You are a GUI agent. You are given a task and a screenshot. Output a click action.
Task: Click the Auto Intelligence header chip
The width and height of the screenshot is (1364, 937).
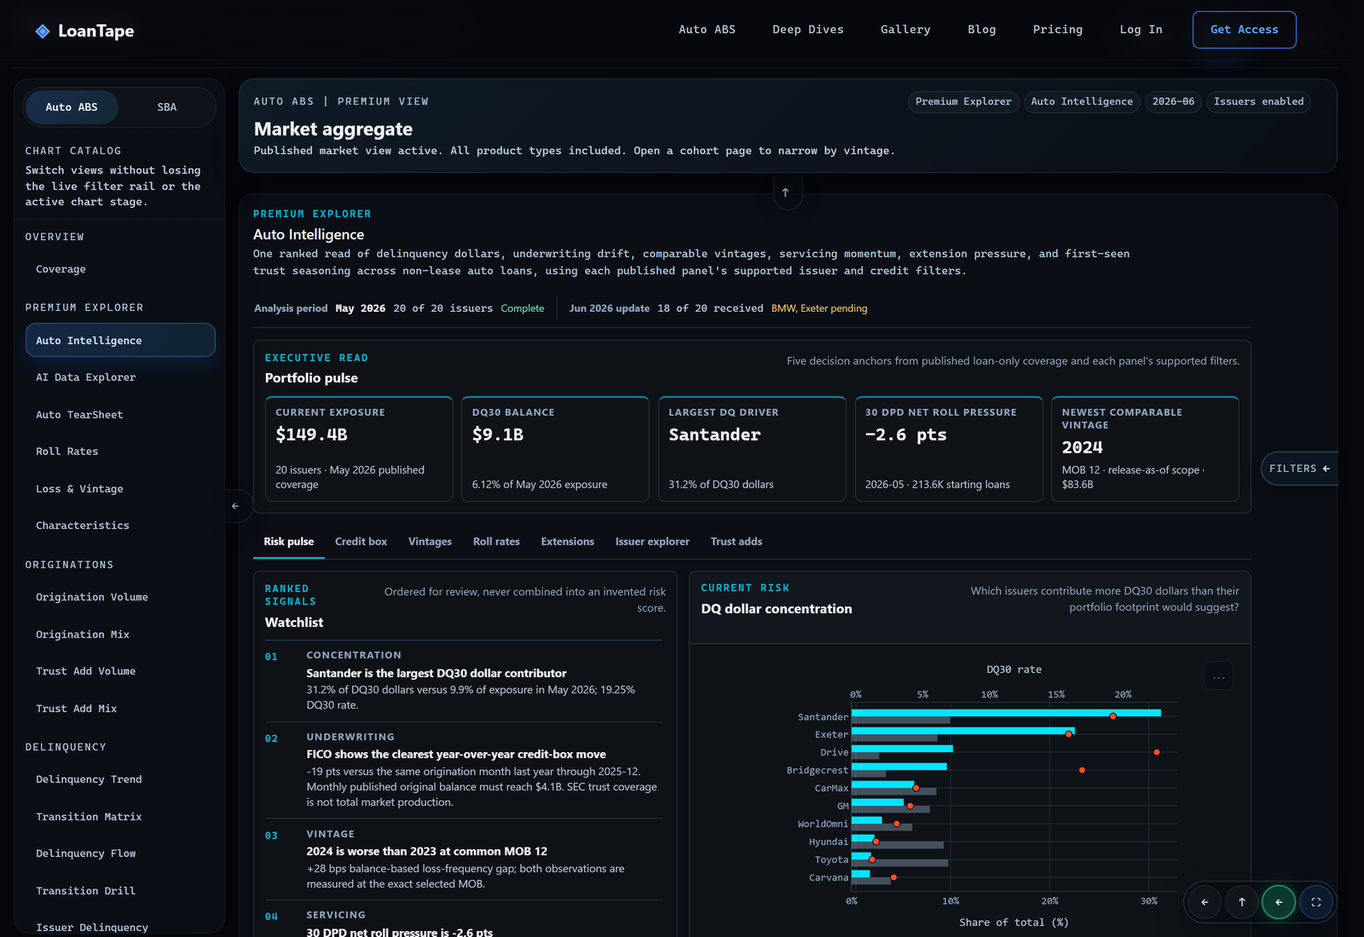click(1082, 102)
